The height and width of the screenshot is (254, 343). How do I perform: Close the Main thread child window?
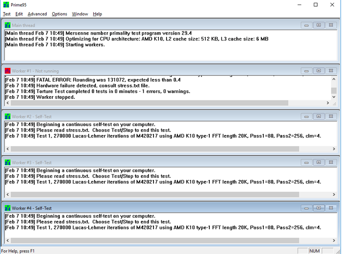coord(331,25)
